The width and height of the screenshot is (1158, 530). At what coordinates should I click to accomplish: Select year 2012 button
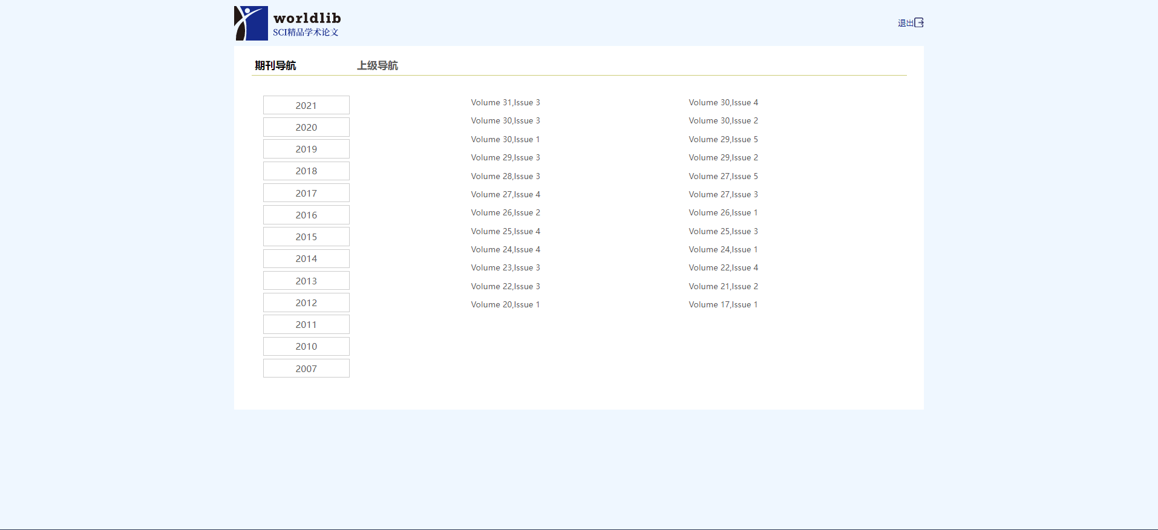coord(306,303)
